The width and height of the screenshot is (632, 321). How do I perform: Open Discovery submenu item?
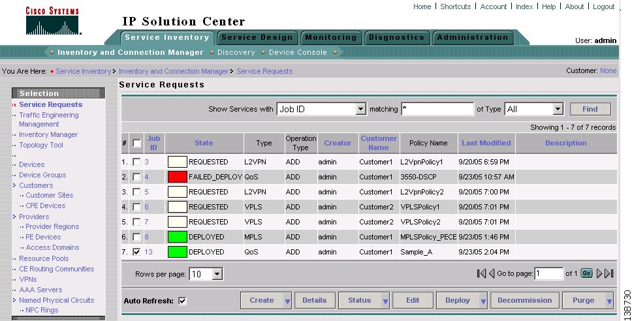tap(236, 52)
